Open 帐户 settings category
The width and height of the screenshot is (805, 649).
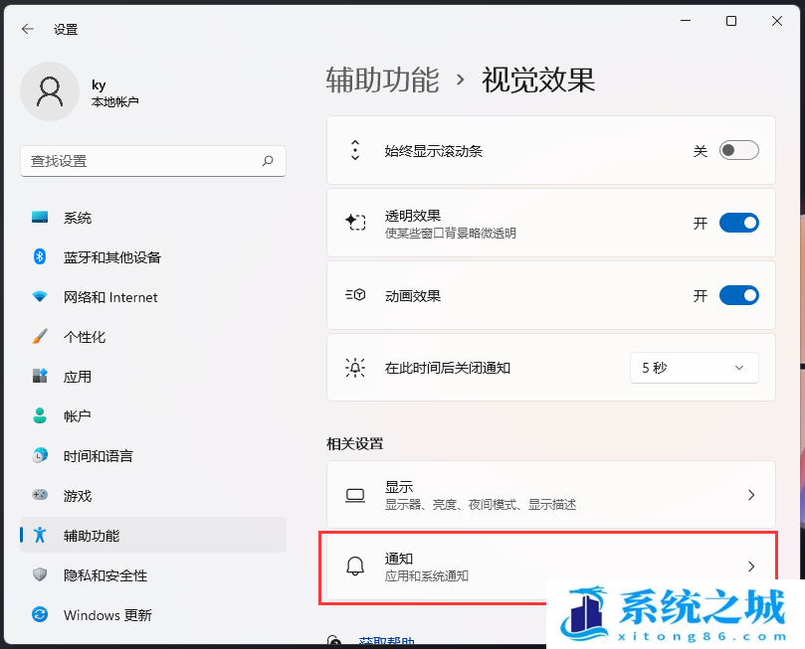click(x=153, y=415)
